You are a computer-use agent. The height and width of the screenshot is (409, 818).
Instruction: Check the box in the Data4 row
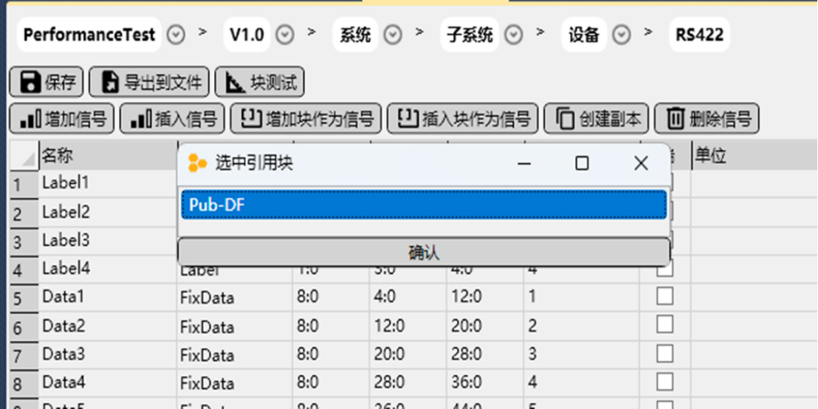(x=664, y=382)
